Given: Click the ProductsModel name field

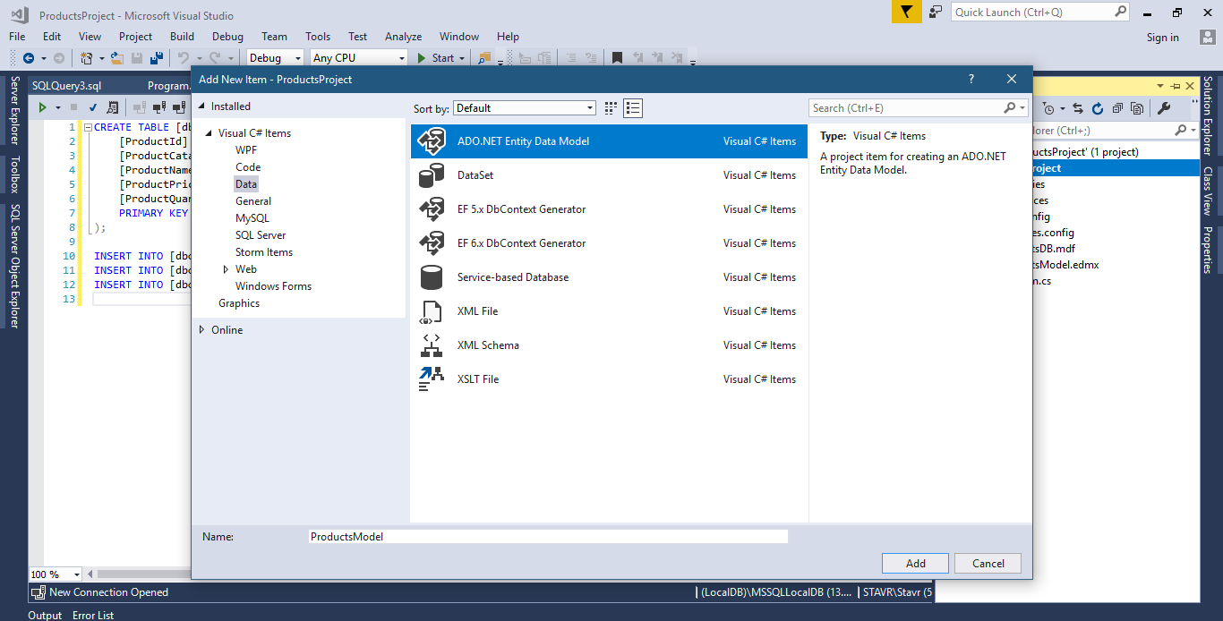Looking at the screenshot, I should click(x=547, y=537).
